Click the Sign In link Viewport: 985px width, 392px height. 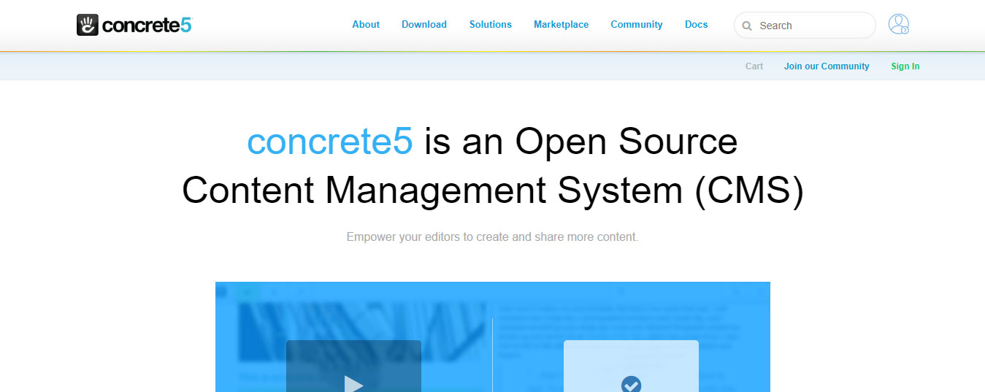coord(905,66)
